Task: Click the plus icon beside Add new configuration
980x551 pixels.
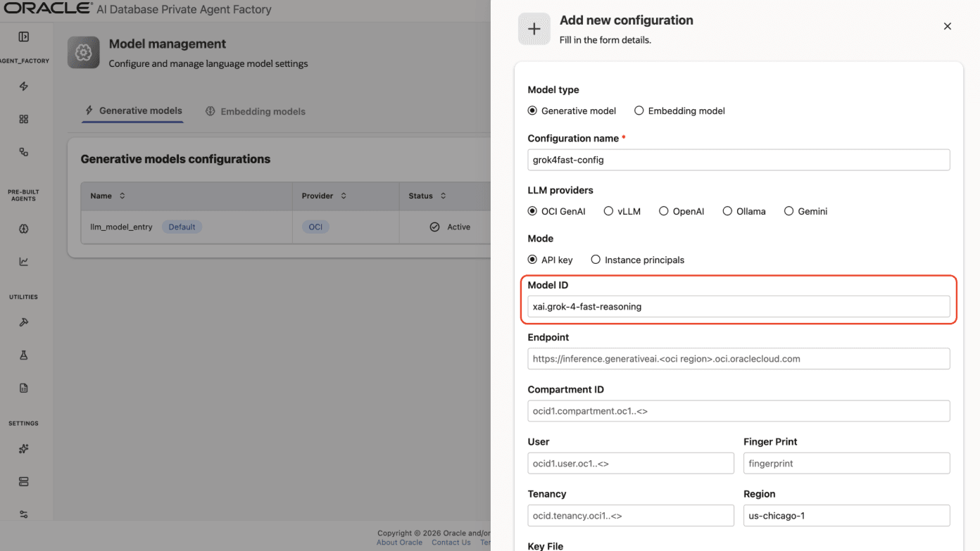Action: click(x=534, y=29)
